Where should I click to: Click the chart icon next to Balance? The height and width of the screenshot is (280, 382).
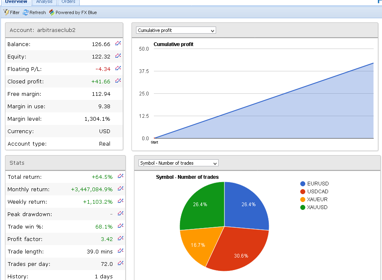118,44
